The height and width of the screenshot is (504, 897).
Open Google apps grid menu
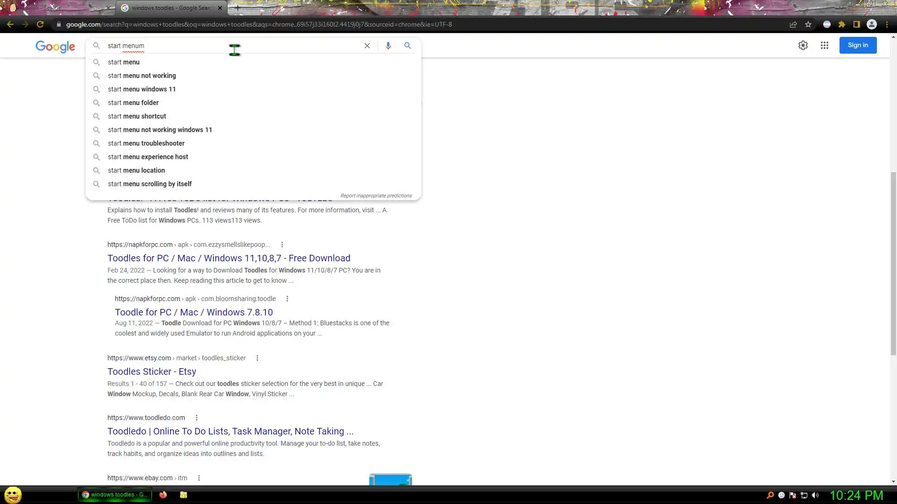point(824,45)
